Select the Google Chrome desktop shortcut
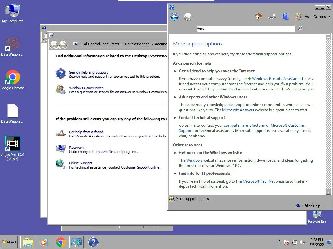Image resolution: width=333 pixels, height=249 pixels. tap(12, 80)
